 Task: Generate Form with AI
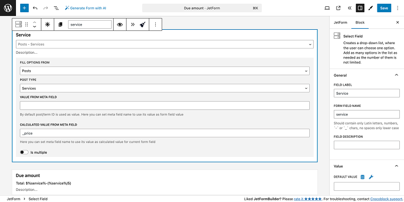(x=85, y=8)
